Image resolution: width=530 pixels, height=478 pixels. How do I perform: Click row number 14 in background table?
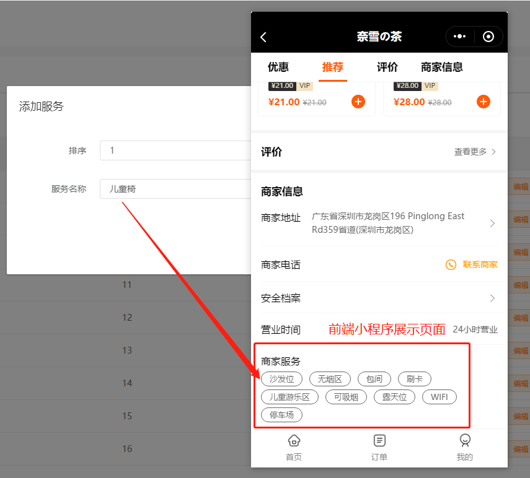coord(127,383)
